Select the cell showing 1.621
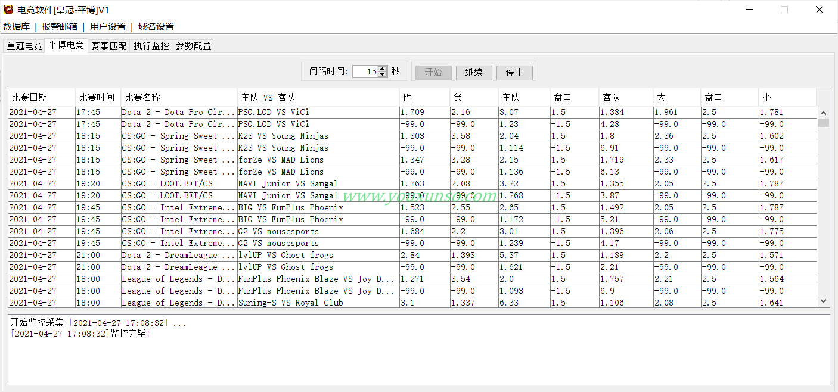This screenshot has height=392, width=838. 524,267
